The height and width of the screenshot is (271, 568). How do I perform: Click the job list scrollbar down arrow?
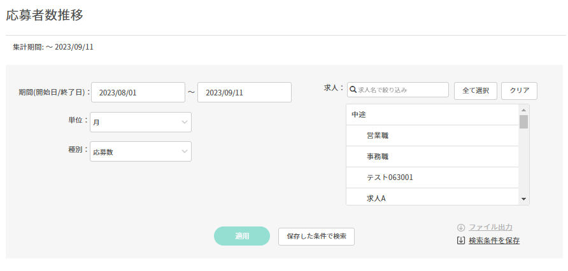pyautogui.click(x=523, y=199)
